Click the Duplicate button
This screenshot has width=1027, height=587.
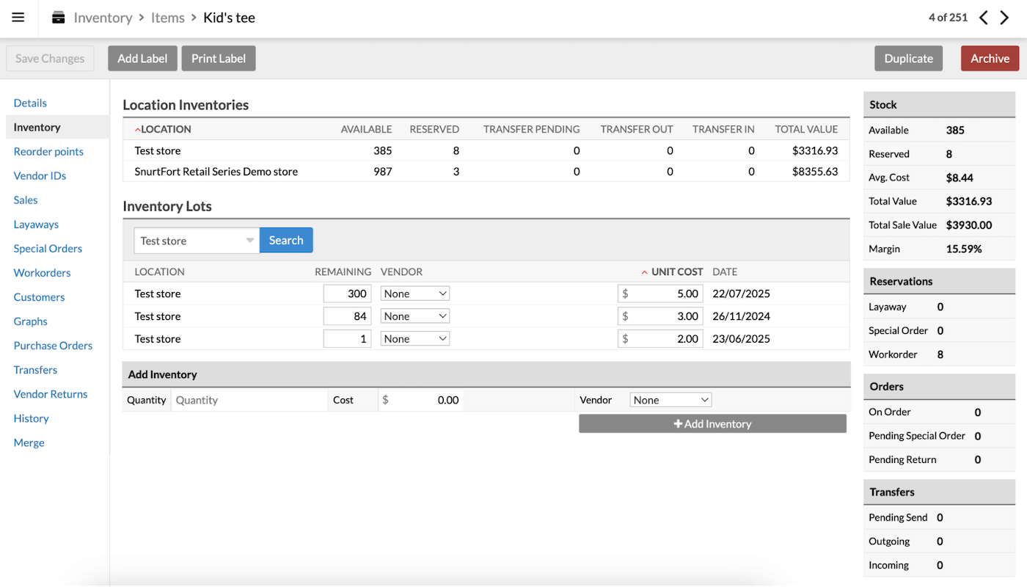pyautogui.click(x=908, y=59)
